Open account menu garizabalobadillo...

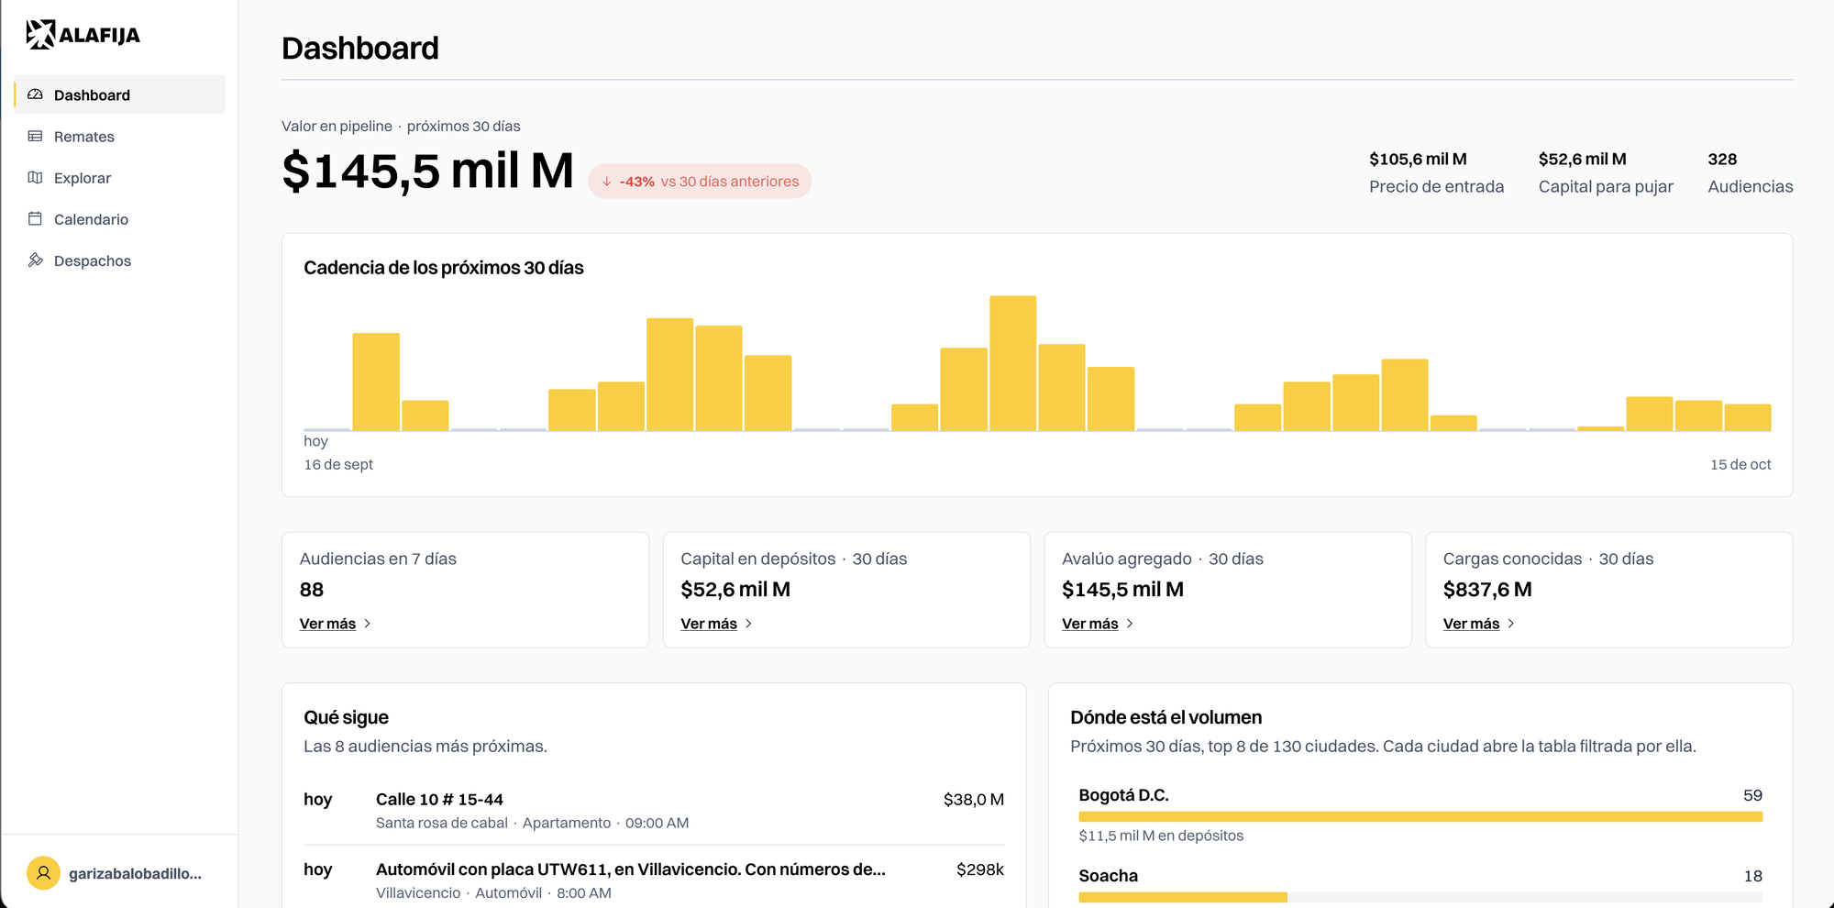(x=119, y=873)
